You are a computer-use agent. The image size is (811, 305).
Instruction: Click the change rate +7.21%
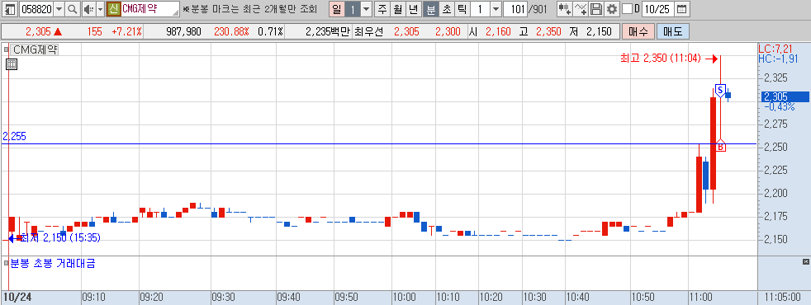tap(126, 31)
